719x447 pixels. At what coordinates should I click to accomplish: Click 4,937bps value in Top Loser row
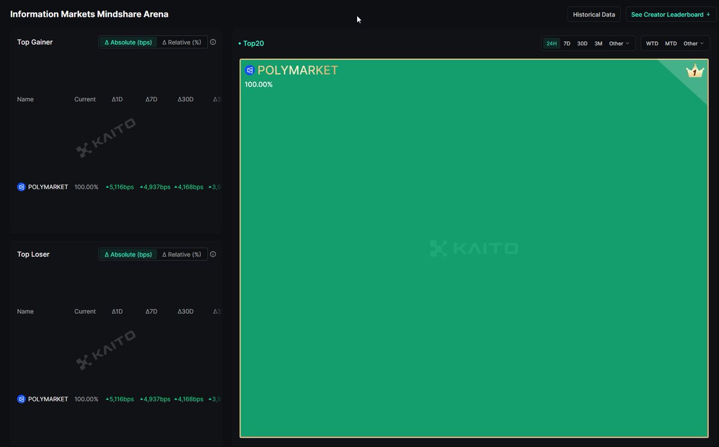click(155, 399)
